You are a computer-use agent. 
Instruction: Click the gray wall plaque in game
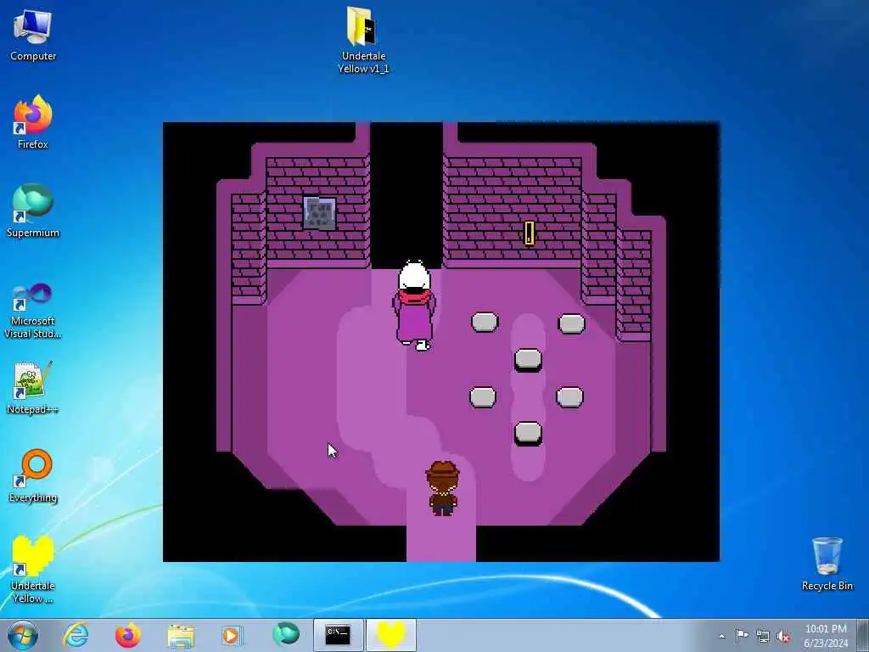[x=319, y=213]
